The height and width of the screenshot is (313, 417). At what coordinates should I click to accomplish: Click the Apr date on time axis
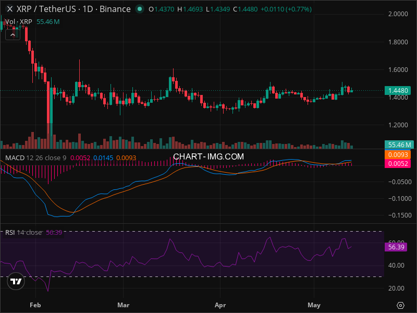(x=220, y=305)
